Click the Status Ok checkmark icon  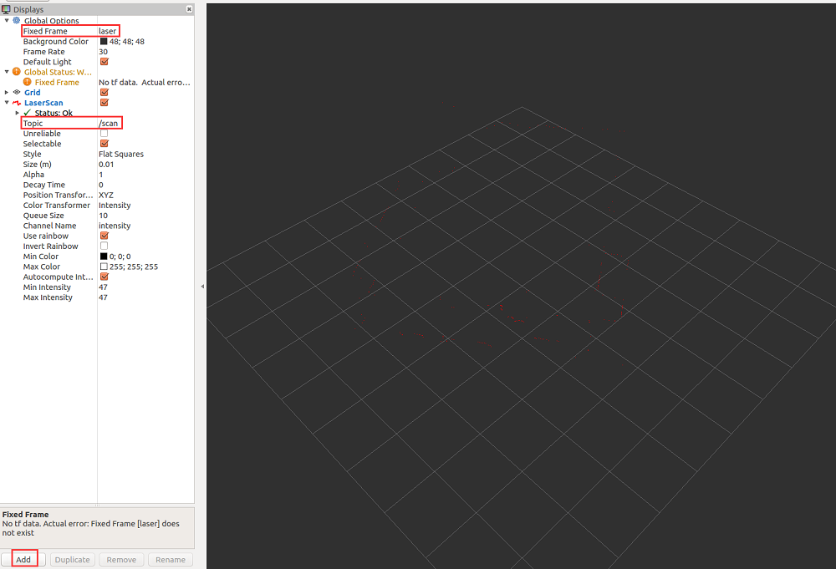pos(28,113)
